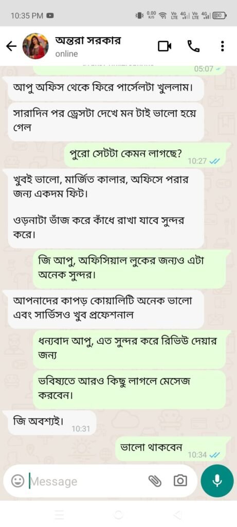The image size is (237, 527).
Task: Open অন্তরা সরকার profile picture
Action: click(35, 46)
